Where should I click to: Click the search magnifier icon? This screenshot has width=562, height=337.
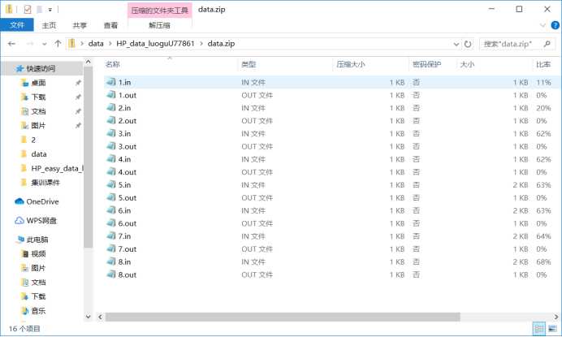click(547, 44)
